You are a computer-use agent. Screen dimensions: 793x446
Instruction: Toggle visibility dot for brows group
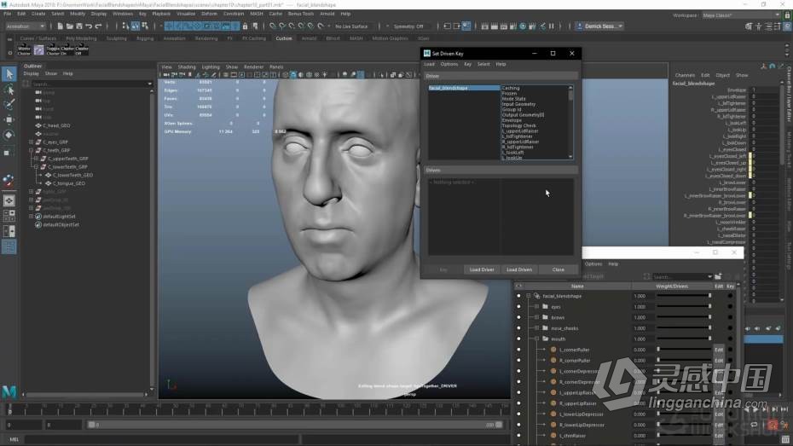(518, 317)
